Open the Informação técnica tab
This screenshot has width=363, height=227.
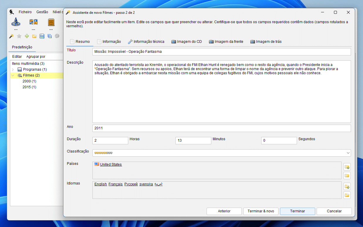pos(146,42)
